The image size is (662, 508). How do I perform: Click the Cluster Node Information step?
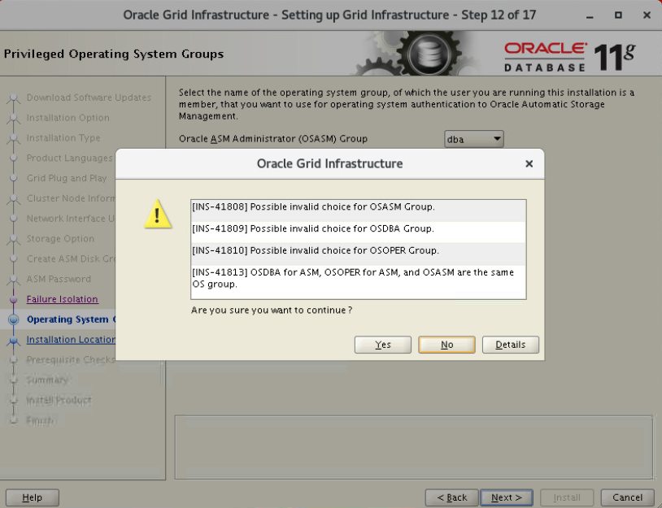(71, 198)
